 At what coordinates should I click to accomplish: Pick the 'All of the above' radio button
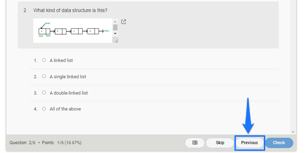44,109
